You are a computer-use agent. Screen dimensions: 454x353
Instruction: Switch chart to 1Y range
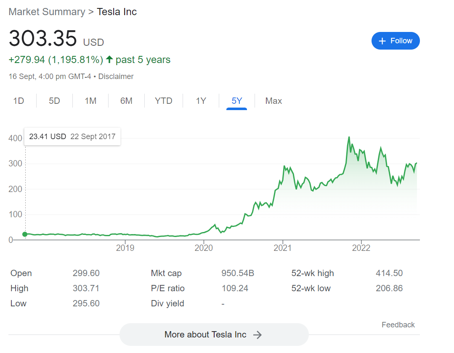(201, 101)
